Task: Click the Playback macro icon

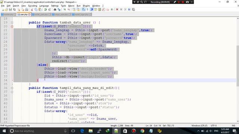Action: pos(125,10)
